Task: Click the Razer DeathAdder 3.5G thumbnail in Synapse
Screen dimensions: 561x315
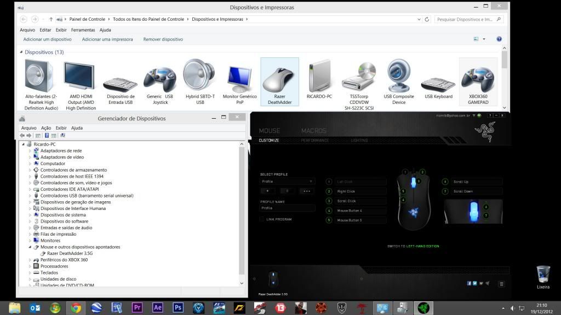Action: (273, 278)
